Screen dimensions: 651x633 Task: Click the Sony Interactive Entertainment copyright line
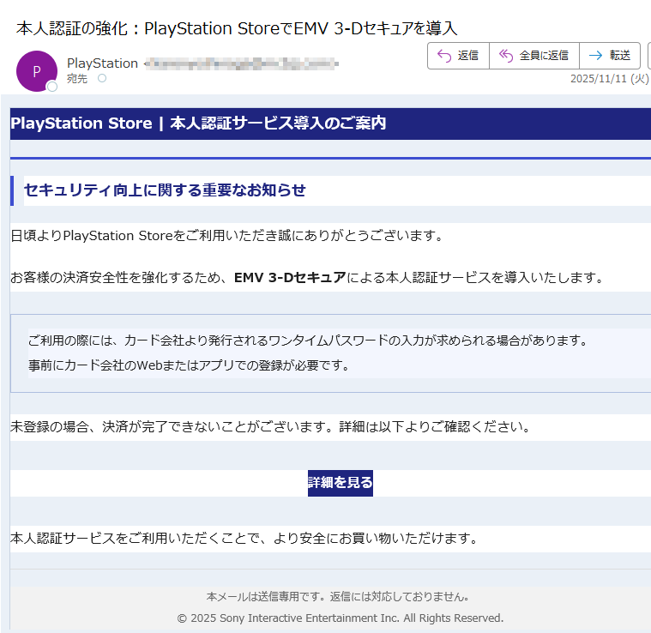click(340, 618)
